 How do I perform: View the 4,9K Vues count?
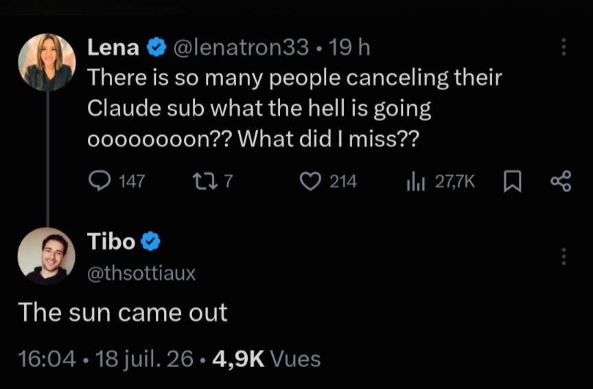[266, 358]
